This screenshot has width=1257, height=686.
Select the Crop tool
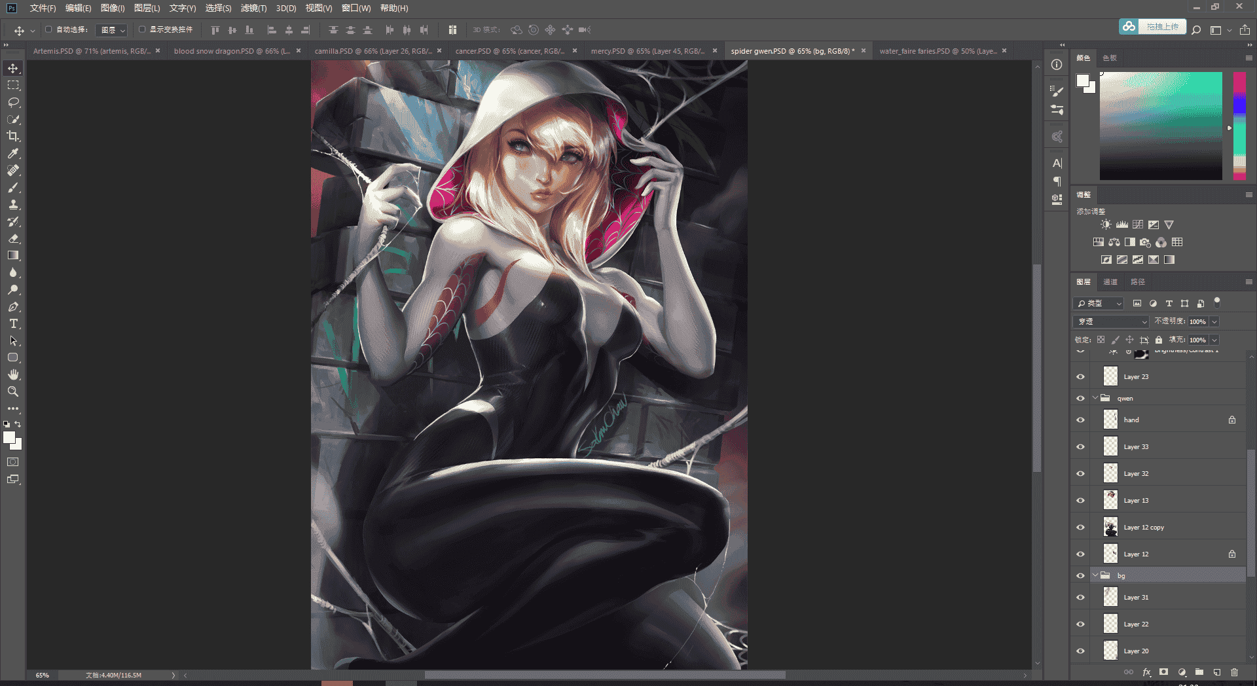[13, 136]
